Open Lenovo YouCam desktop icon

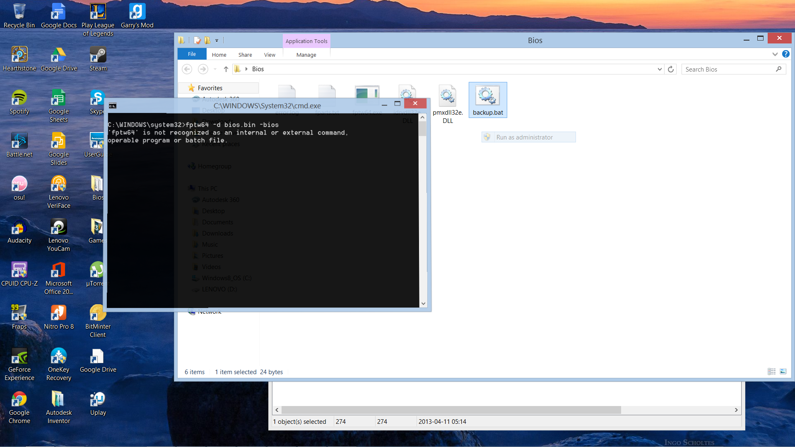coord(58,235)
